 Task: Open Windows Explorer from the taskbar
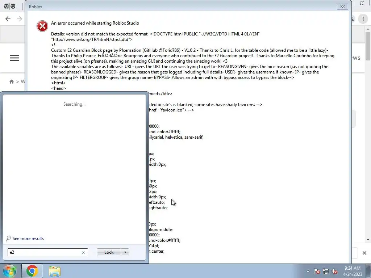[55, 271]
